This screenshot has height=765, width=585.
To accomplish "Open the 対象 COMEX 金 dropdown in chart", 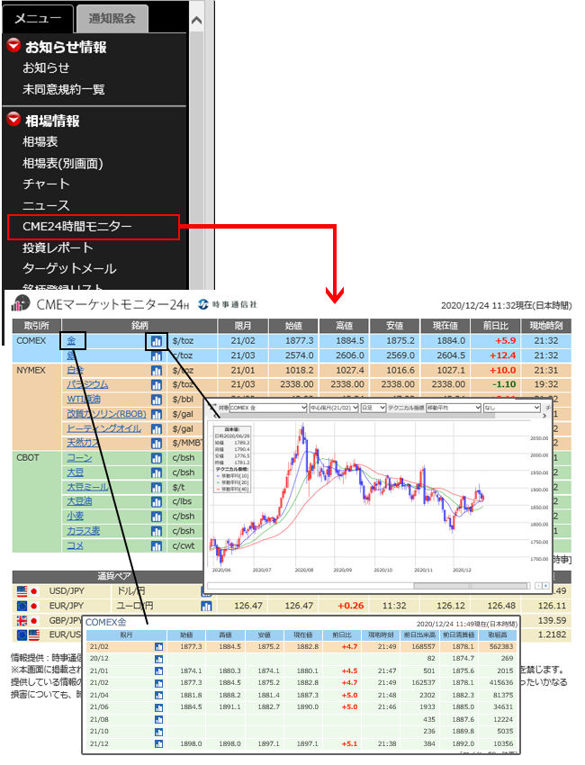I will 268,408.
